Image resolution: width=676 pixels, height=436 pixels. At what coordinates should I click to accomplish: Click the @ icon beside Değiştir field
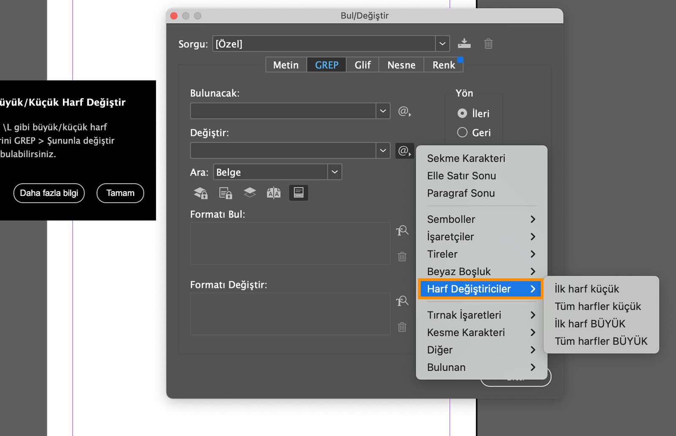[404, 150]
